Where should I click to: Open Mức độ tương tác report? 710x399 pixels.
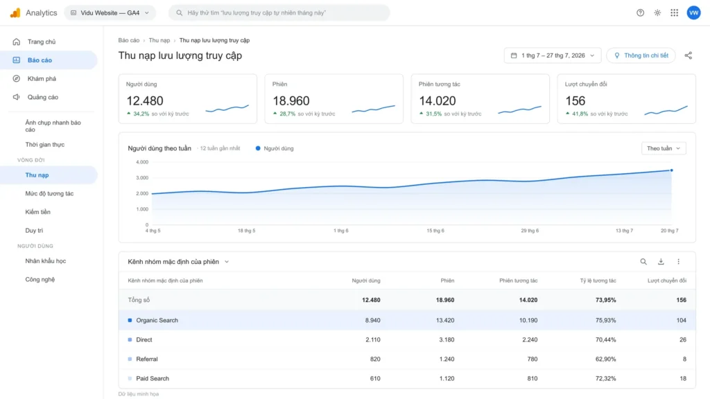[x=49, y=193]
